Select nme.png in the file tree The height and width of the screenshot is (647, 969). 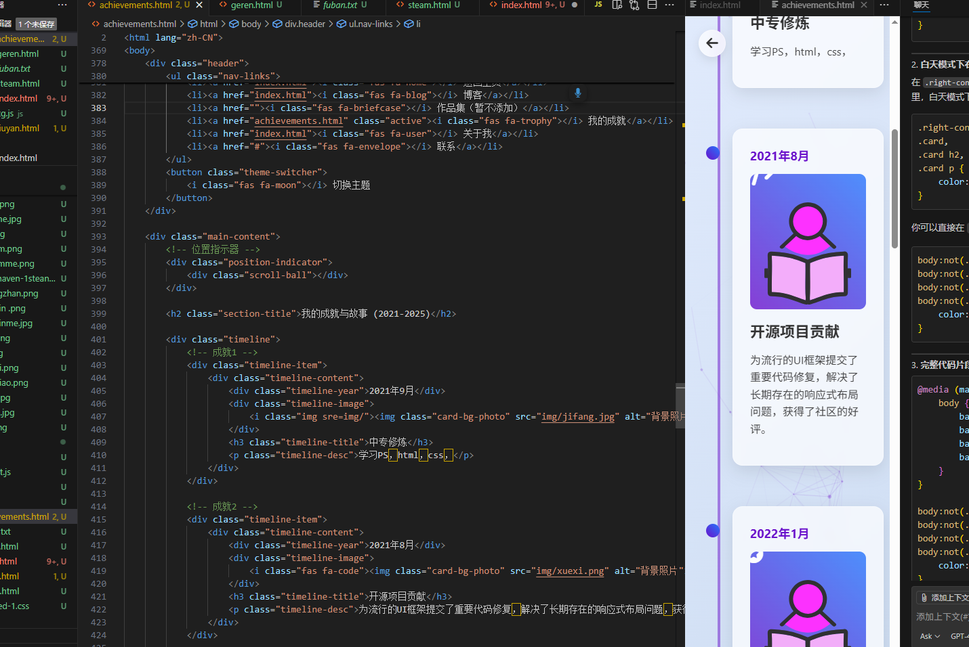click(x=39, y=263)
